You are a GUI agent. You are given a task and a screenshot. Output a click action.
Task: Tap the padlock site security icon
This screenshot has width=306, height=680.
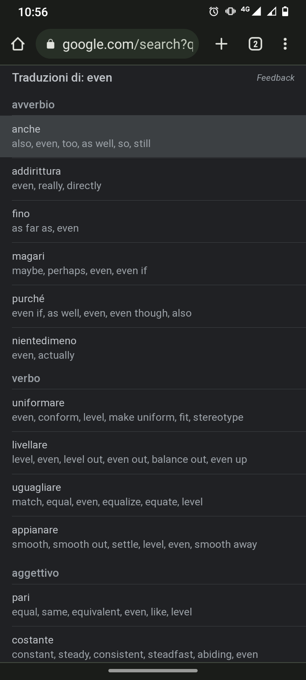pos(51,44)
